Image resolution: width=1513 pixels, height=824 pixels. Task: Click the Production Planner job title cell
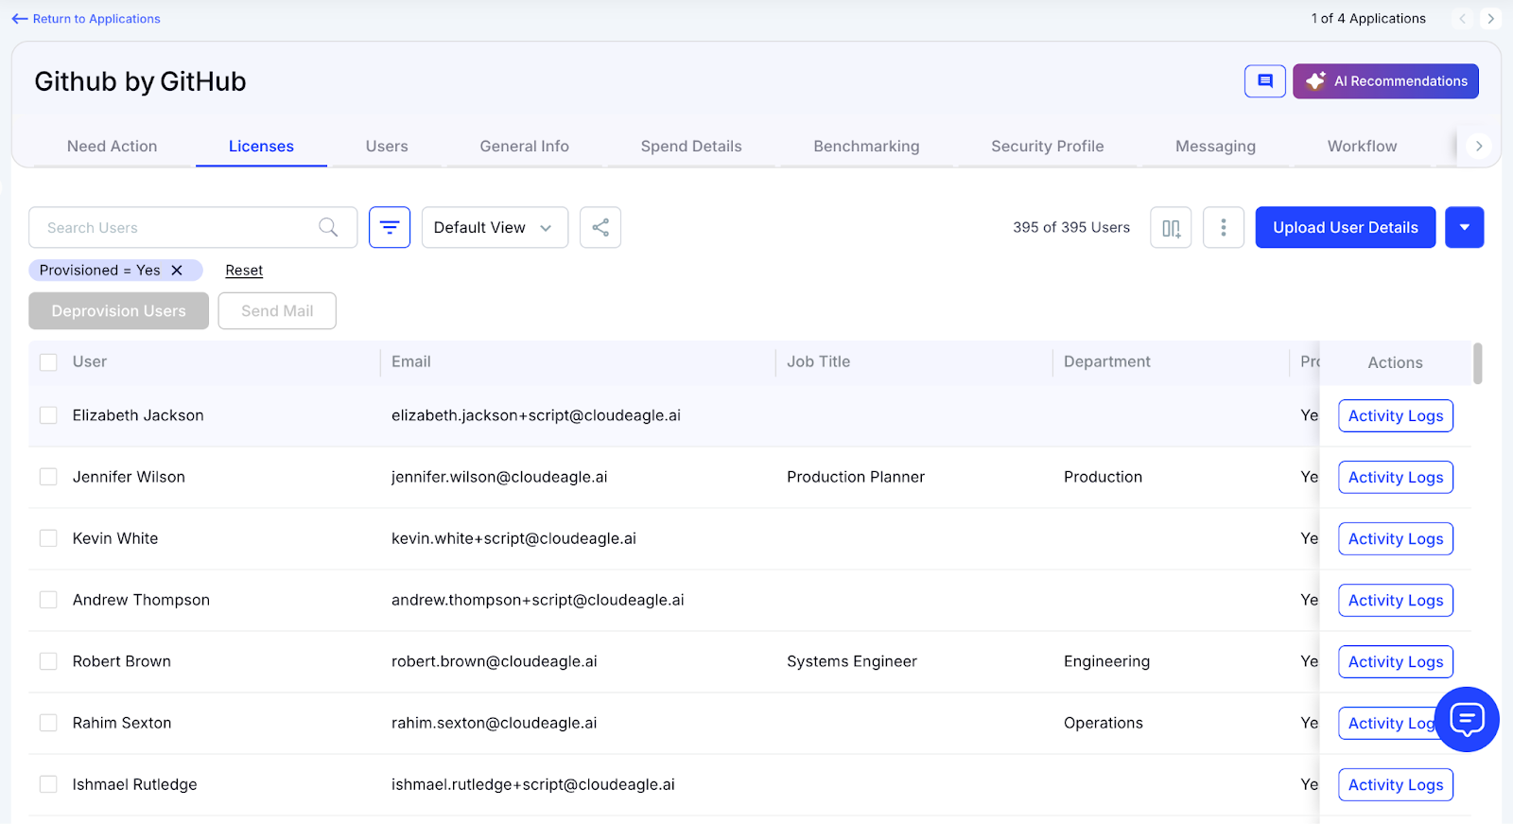point(856,477)
